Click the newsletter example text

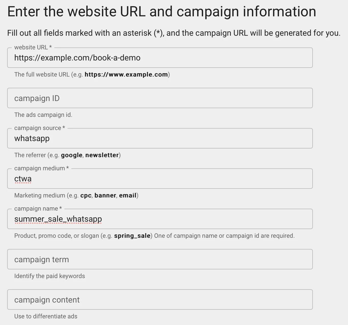pyautogui.click(x=102, y=155)
